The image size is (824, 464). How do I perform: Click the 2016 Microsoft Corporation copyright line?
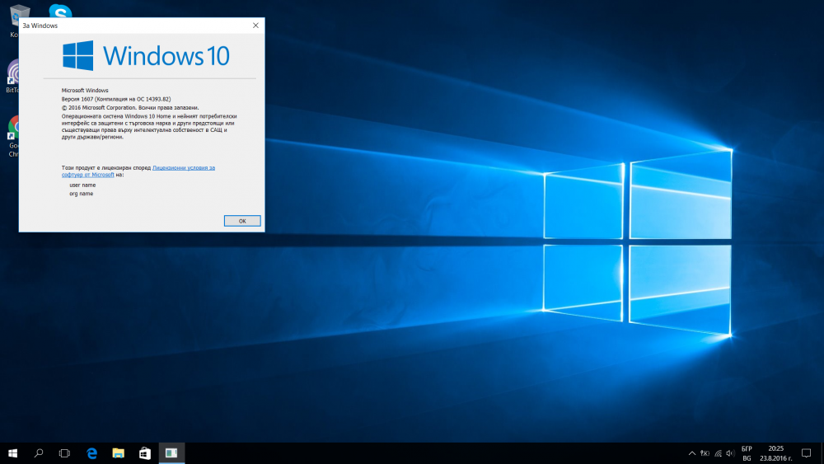[130, 108]
